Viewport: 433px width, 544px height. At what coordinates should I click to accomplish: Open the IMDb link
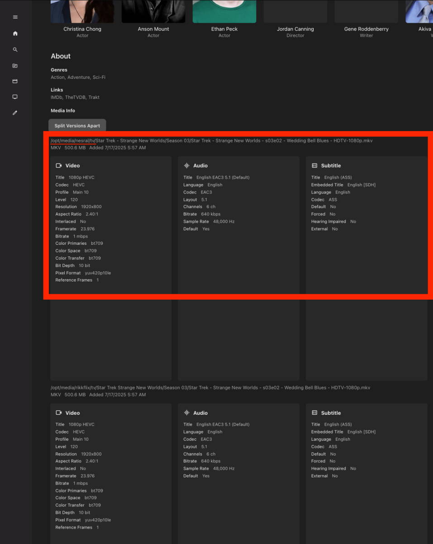pyautogui.click(x=56, y=97)
